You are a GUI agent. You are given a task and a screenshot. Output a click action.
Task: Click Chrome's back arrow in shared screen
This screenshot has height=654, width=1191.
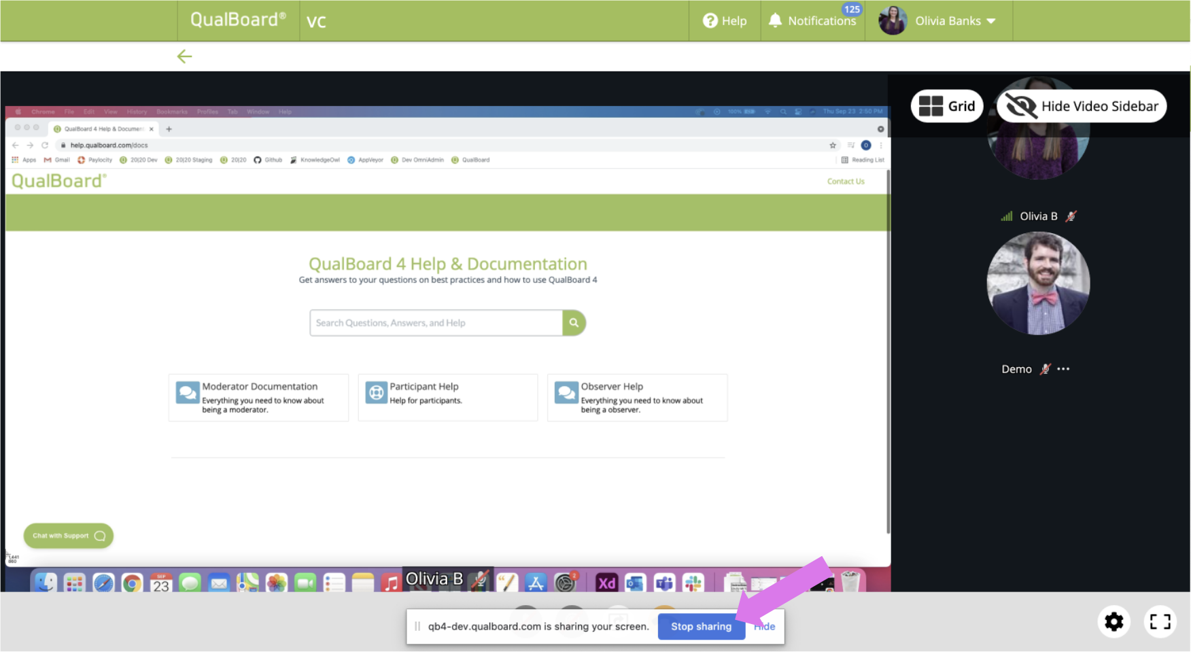pyautogui.click(x=16, y=145)
